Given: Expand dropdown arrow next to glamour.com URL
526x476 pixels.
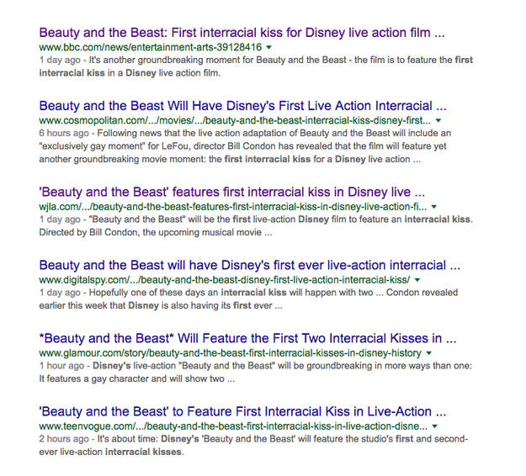Looking at the screenshot, I should click(x=428, y=353).
